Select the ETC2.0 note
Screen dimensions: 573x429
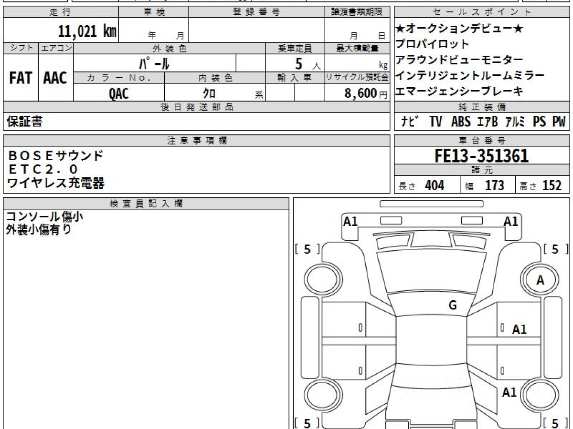pos(43,169)
